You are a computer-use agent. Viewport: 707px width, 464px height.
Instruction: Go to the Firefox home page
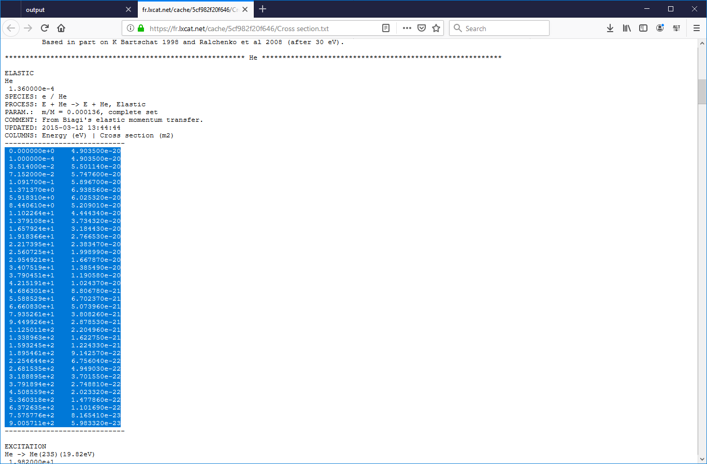tap(61, 29)
